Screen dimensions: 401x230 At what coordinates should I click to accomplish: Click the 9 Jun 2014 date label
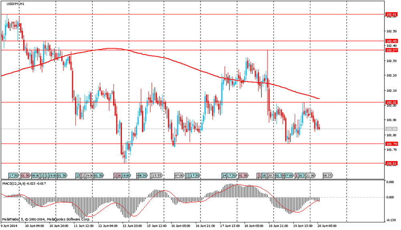(x=9, y=226)
